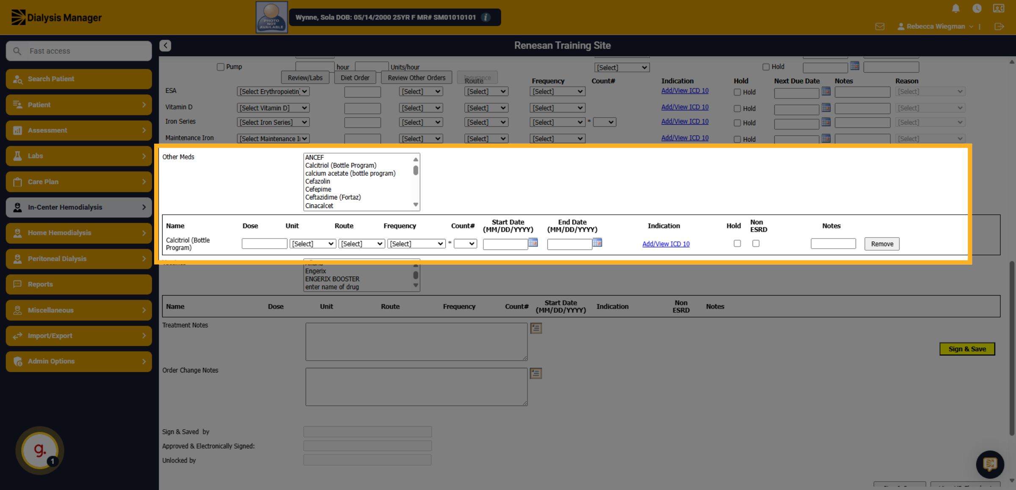
Task: Open Calcitriol Frequency dropdown
Action: coord(417,244)
